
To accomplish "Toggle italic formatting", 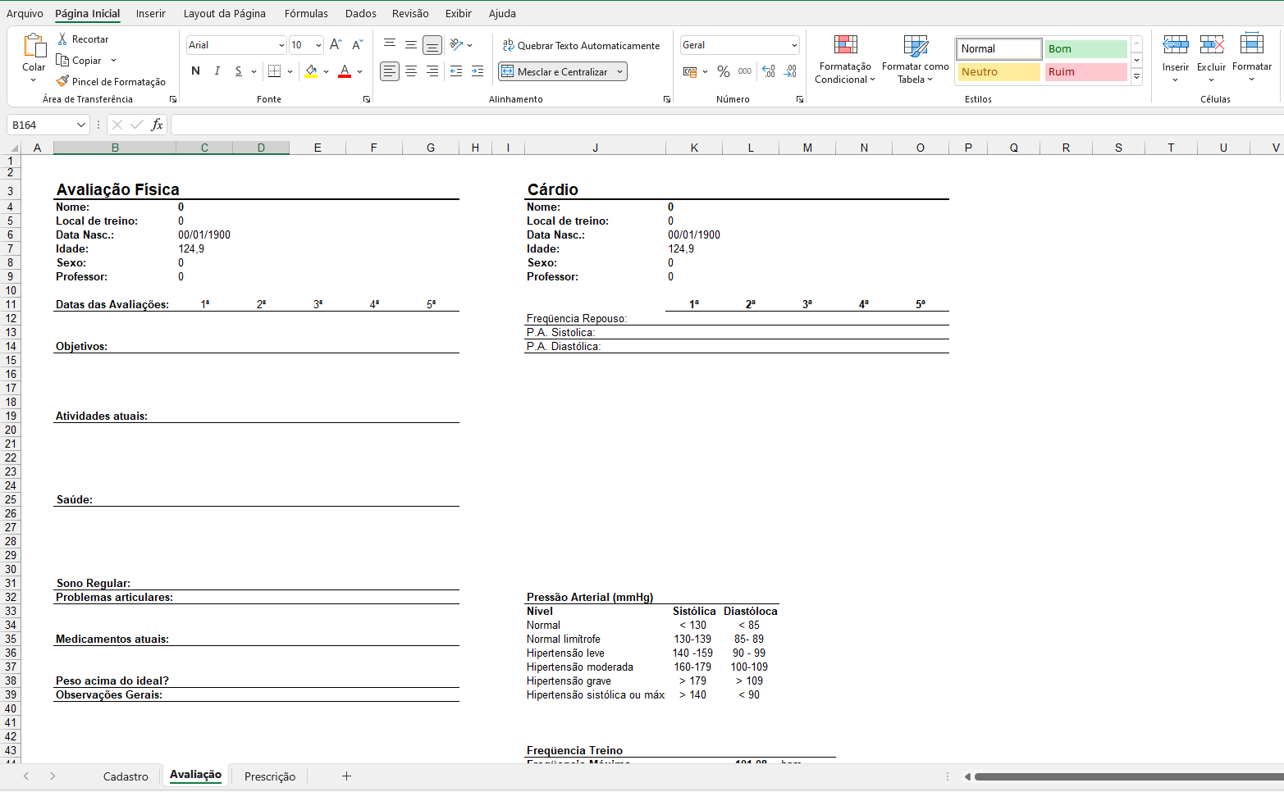I will (217, 71).
